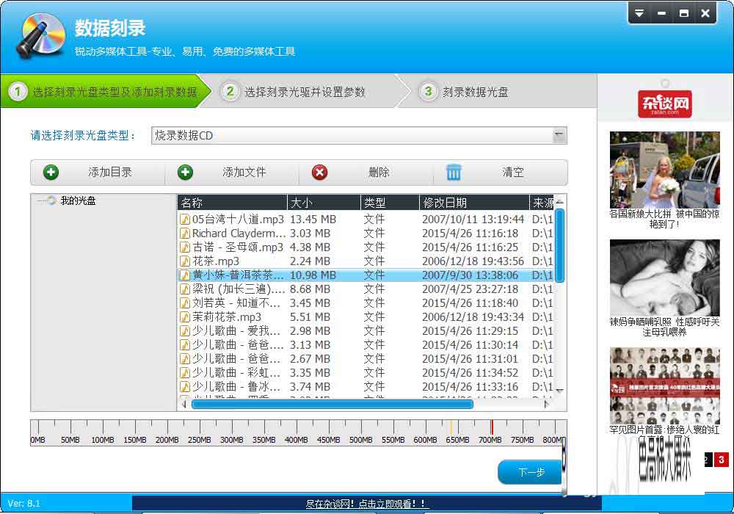Screen dimensions: 734x514
Task: Open the 烧录数据CD disc type dropdown
Action: tap(560, 135)
